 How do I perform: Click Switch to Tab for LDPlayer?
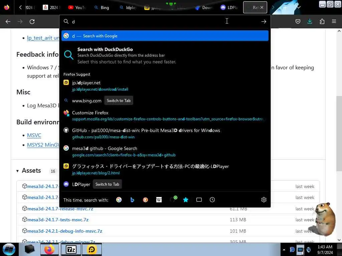pyautogui.click(x=107, y=184)
